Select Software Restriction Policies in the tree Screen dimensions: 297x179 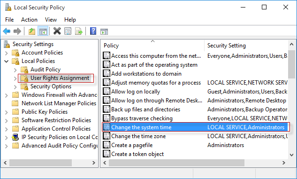click(56, 120)
